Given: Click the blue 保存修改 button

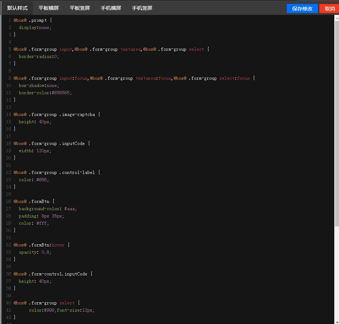Looking at the screenshot, I should tap(302, 9).
